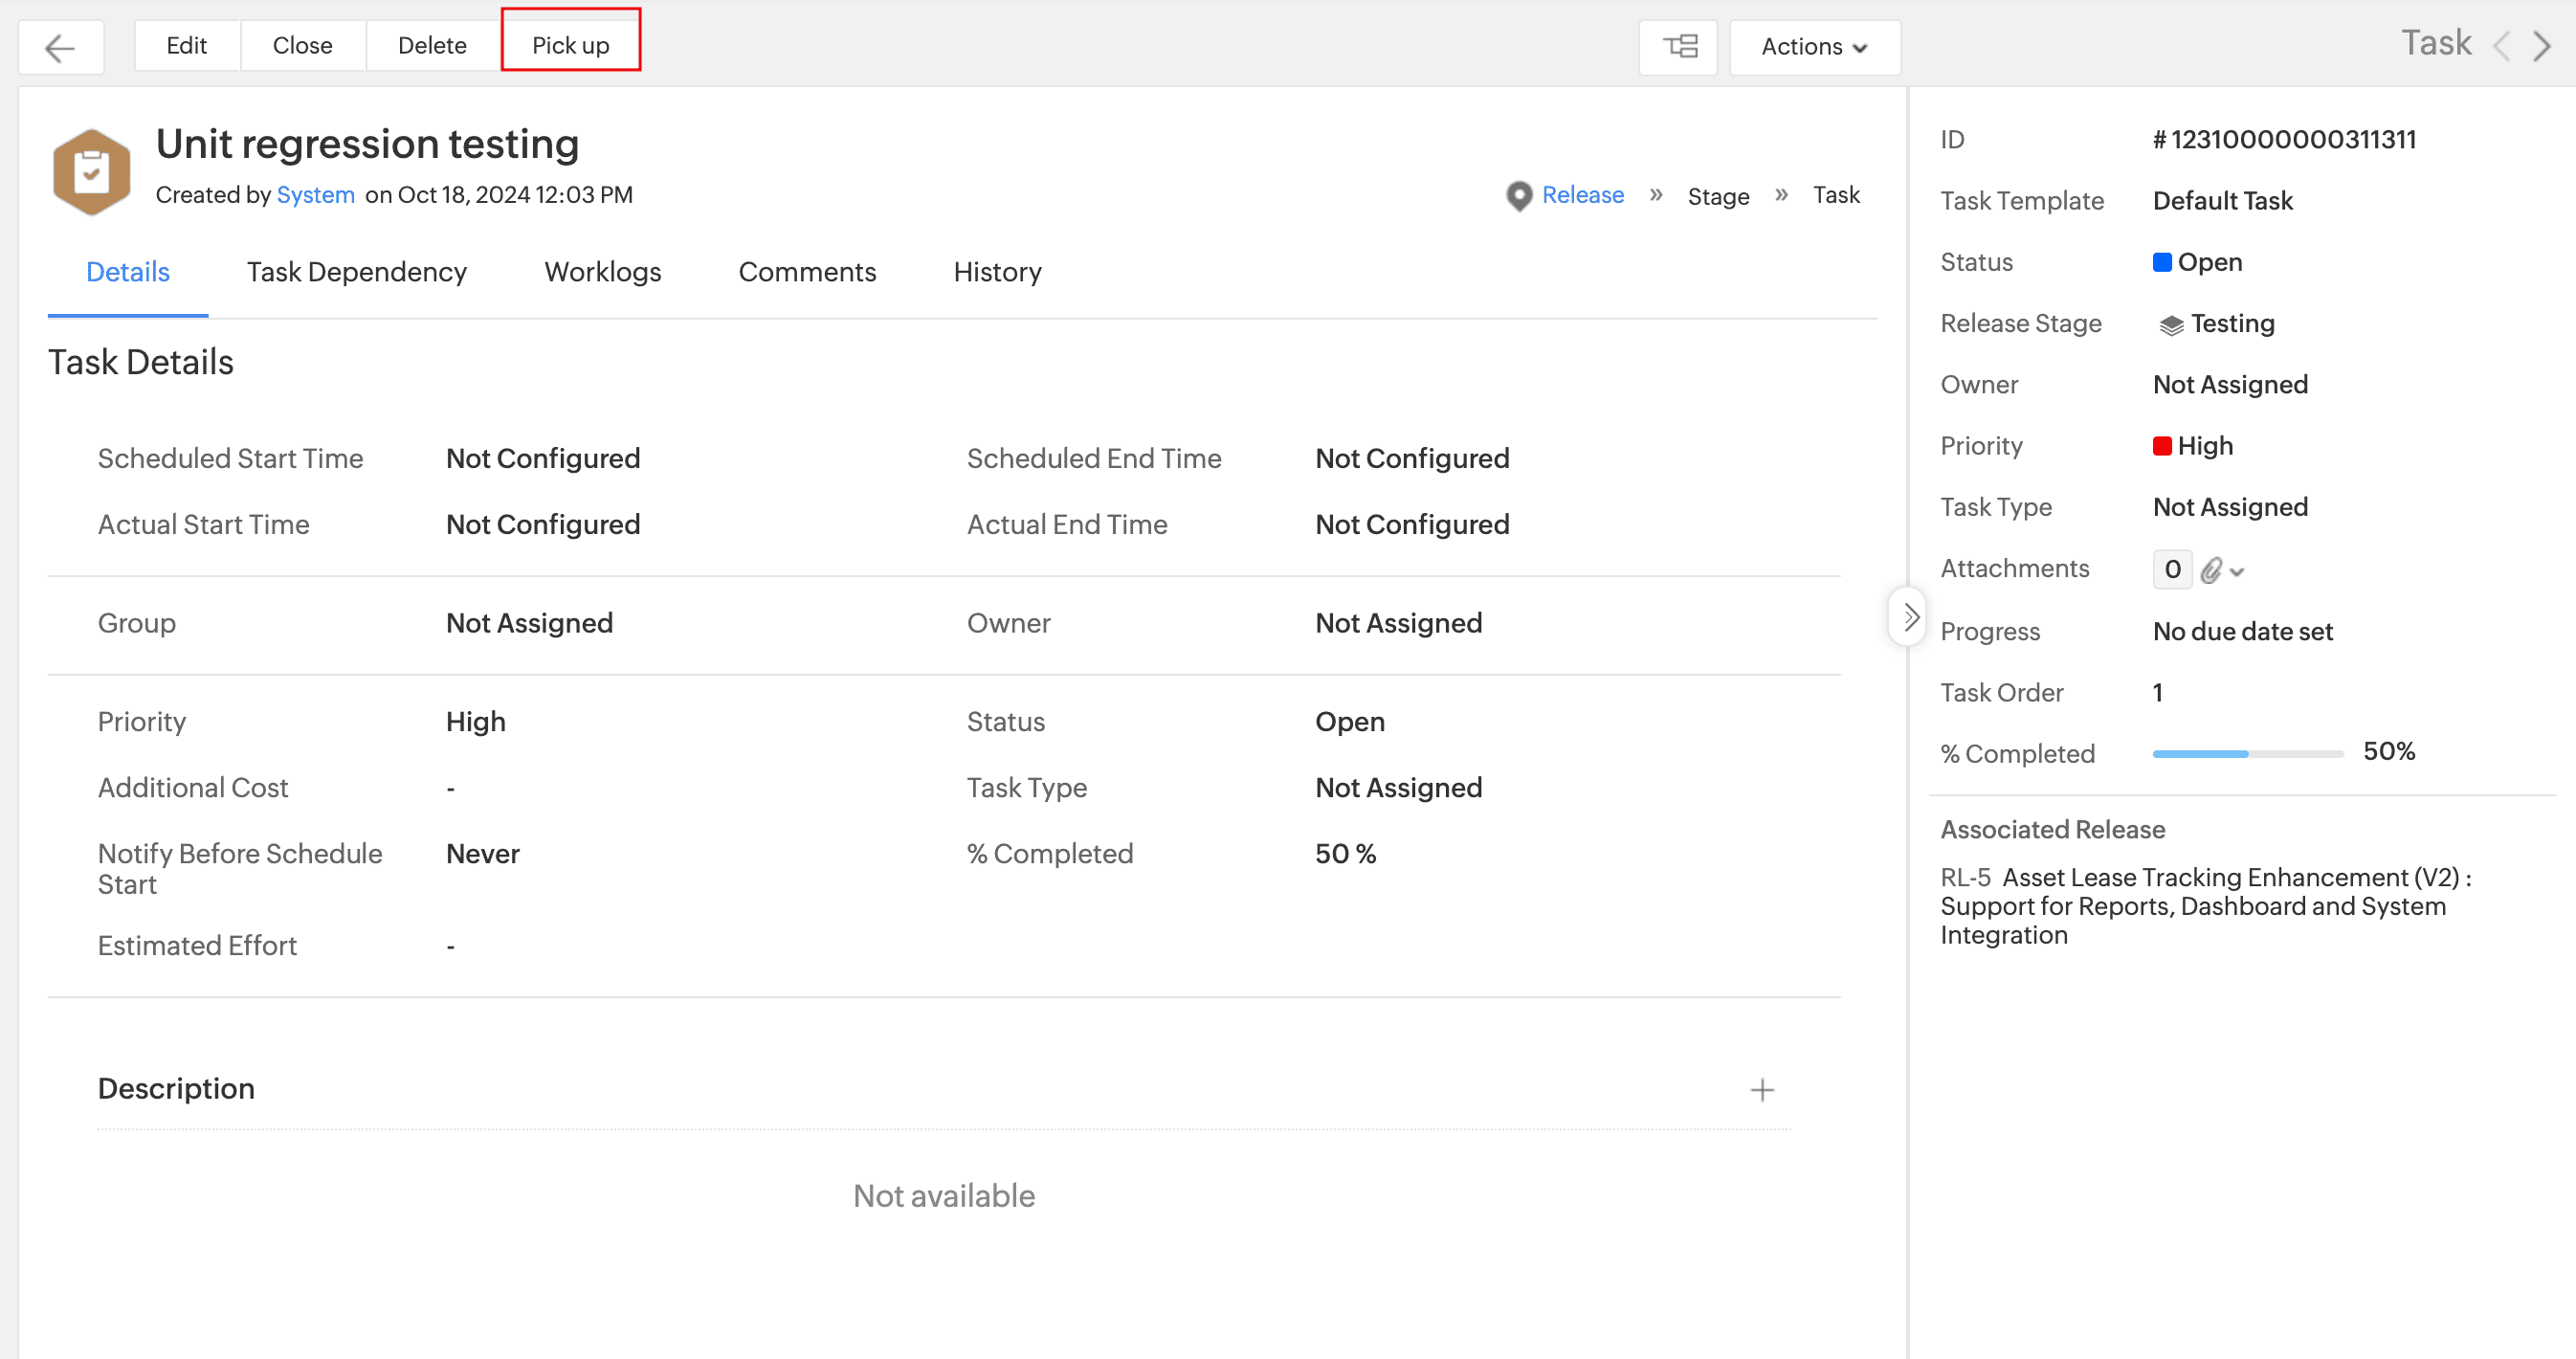This screenshot has width=2576, height=1359.
Task: Click the Release location pin icon
Action: [x=1518, y=196]
